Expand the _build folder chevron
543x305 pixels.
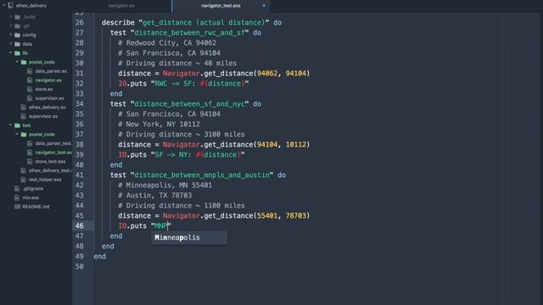coord(11,17)
